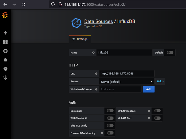Enable the Basic auth toggle
The height and width of the screenshot is (139, 186).
click(x=110, y=111)
